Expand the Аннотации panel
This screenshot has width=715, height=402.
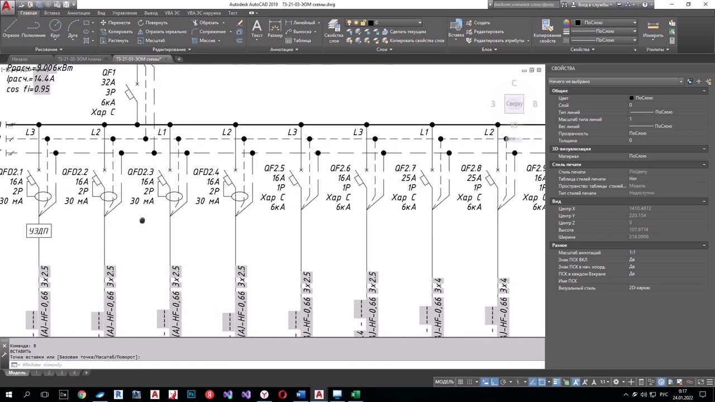click(x=284, y=49)
